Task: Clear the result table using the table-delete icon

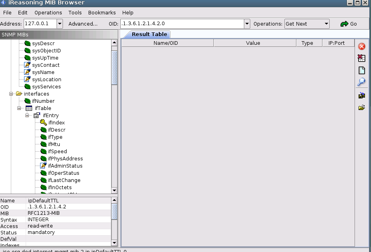Action: pos(361,58)
